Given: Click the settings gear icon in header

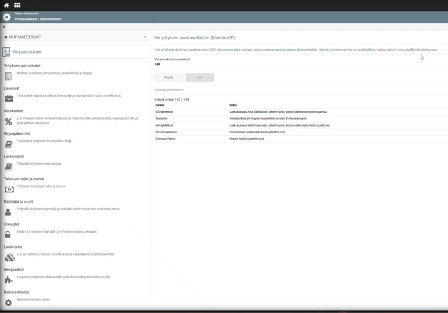Looking at the screenshot, I should click(x=7, y=17).
